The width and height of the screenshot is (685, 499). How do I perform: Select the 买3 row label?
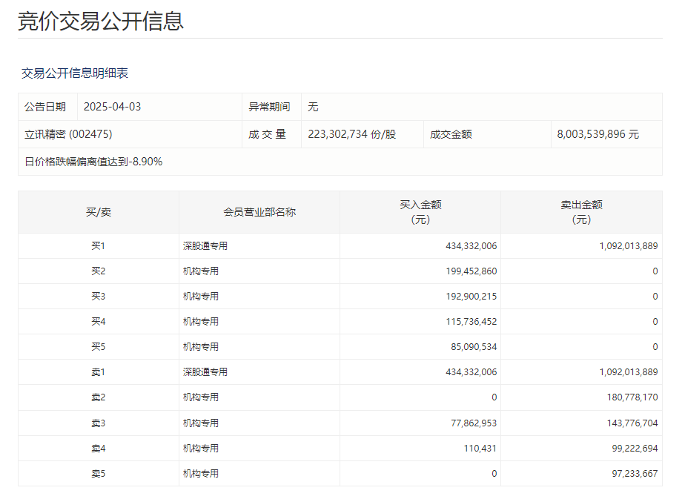pyautogui.click(x=99, y=297)
